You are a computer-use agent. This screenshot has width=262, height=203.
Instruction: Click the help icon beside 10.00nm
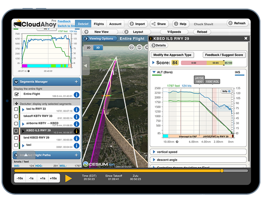(x=177, y=142)
